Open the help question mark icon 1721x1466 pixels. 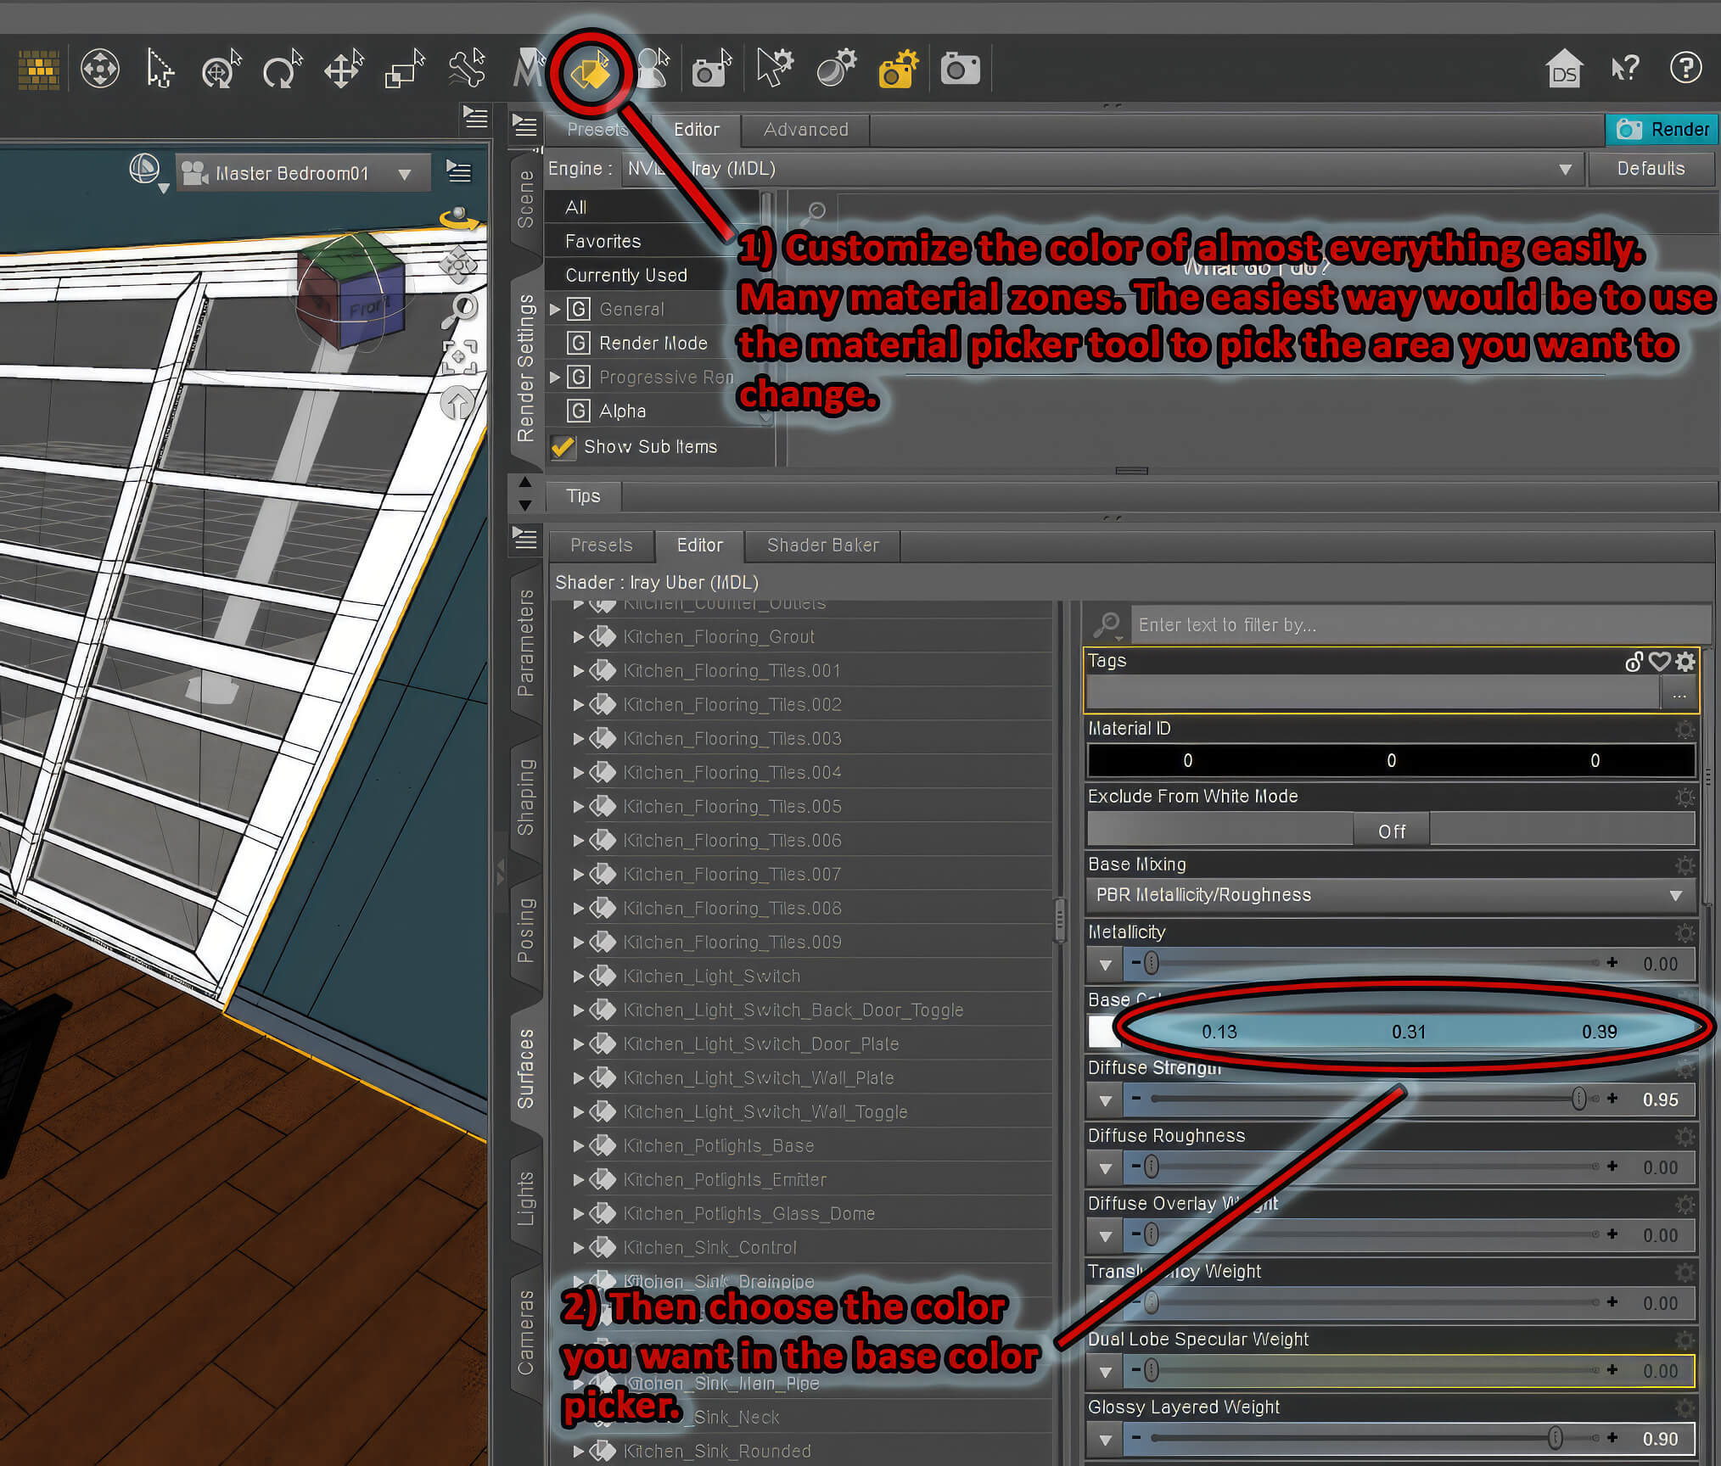pyautogui.click(x=1685, y=68)
